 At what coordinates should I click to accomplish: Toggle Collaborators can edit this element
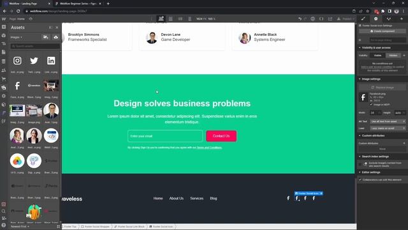point(360,180)
